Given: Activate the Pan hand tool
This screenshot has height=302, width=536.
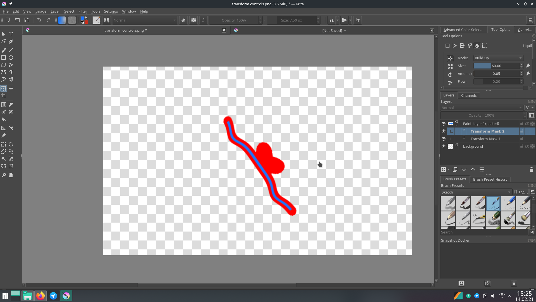Looking at the screenshot, I should pos(11,175).
